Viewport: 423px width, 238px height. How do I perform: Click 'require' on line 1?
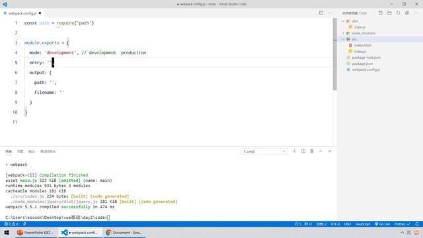(65, 23)
